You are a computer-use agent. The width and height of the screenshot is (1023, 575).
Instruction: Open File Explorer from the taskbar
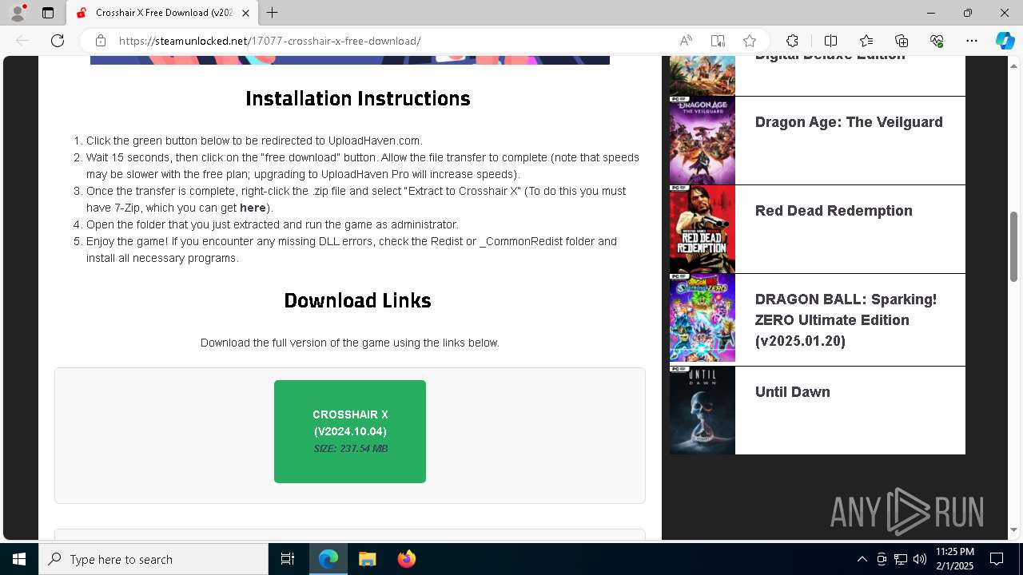pos(367,559)
